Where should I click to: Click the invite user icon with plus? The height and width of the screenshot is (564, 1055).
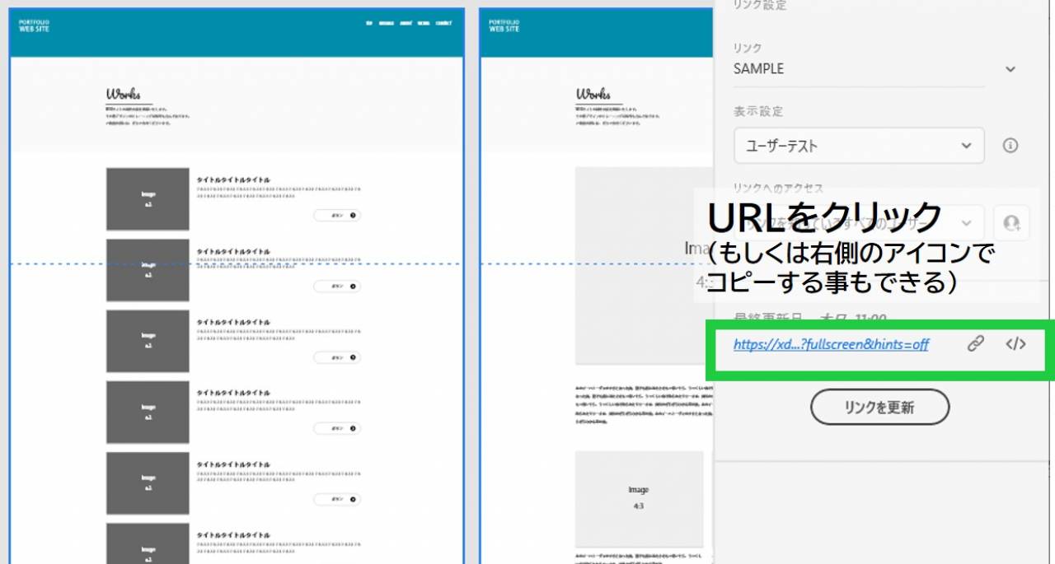(1011, 222)
